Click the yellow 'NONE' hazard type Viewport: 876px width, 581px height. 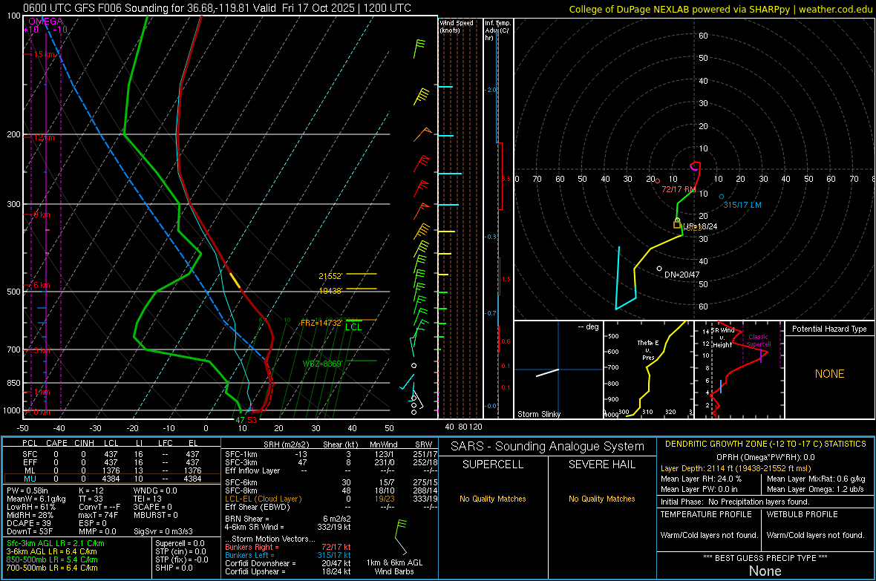click(829, 374)
